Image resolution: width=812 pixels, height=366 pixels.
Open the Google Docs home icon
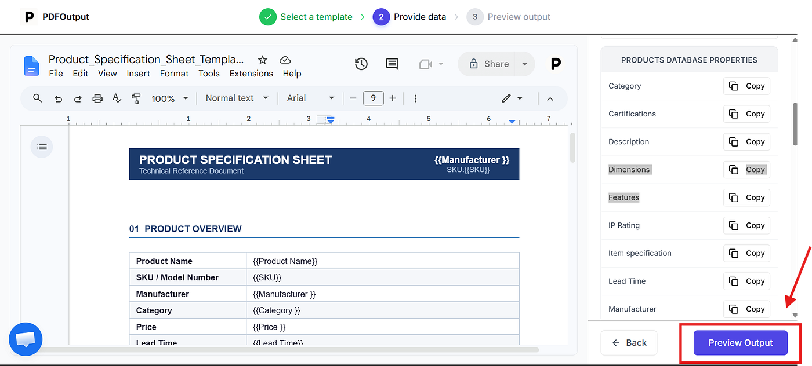click(x=31, y=66)
